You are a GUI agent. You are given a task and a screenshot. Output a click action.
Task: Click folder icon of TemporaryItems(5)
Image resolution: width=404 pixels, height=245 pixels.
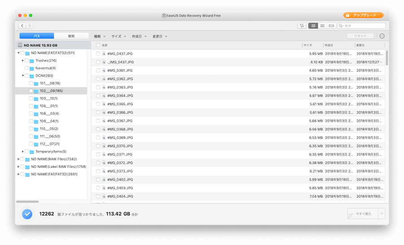coord(32,152)
